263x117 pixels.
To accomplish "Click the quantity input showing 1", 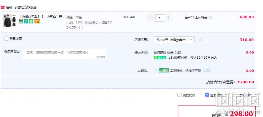I will point(160,18).
